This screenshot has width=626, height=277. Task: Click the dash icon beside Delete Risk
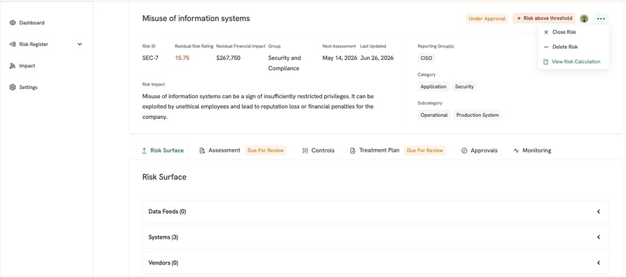click(x=546, y=47)
